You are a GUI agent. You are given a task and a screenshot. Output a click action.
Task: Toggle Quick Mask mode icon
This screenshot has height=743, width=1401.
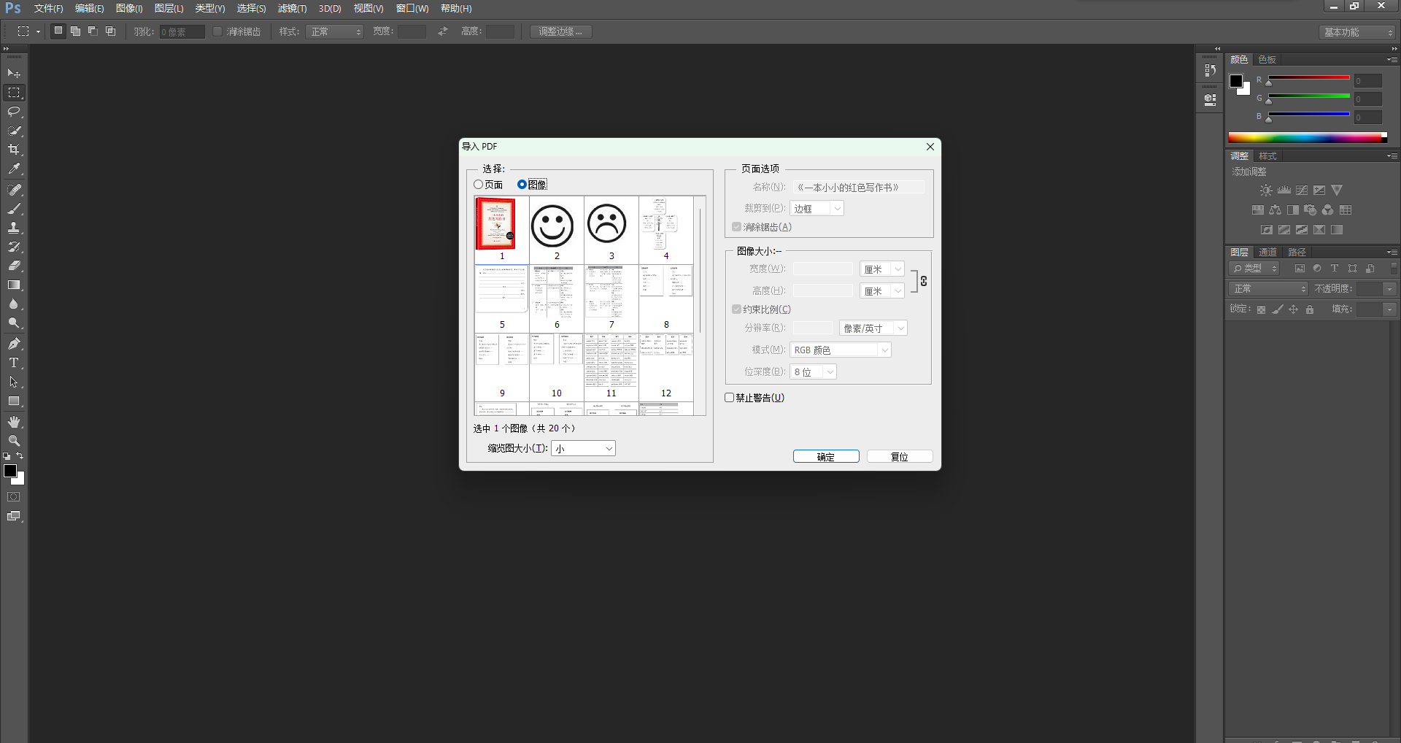[x=14, y=497]
